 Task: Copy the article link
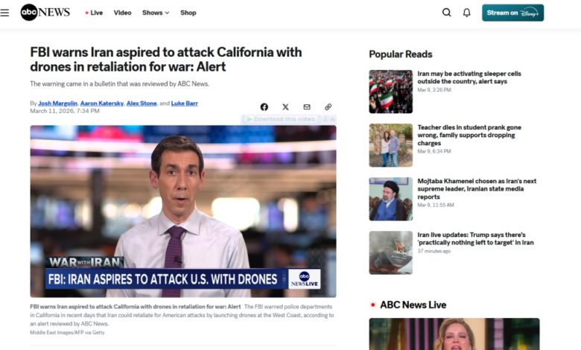tap(328, 107)
